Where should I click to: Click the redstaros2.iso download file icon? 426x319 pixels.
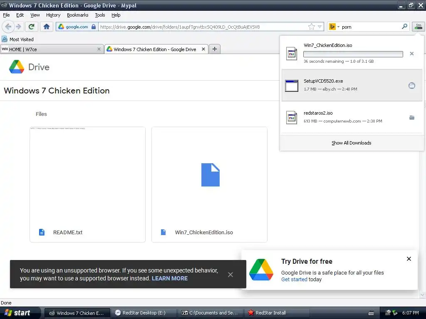pos(292,118)
